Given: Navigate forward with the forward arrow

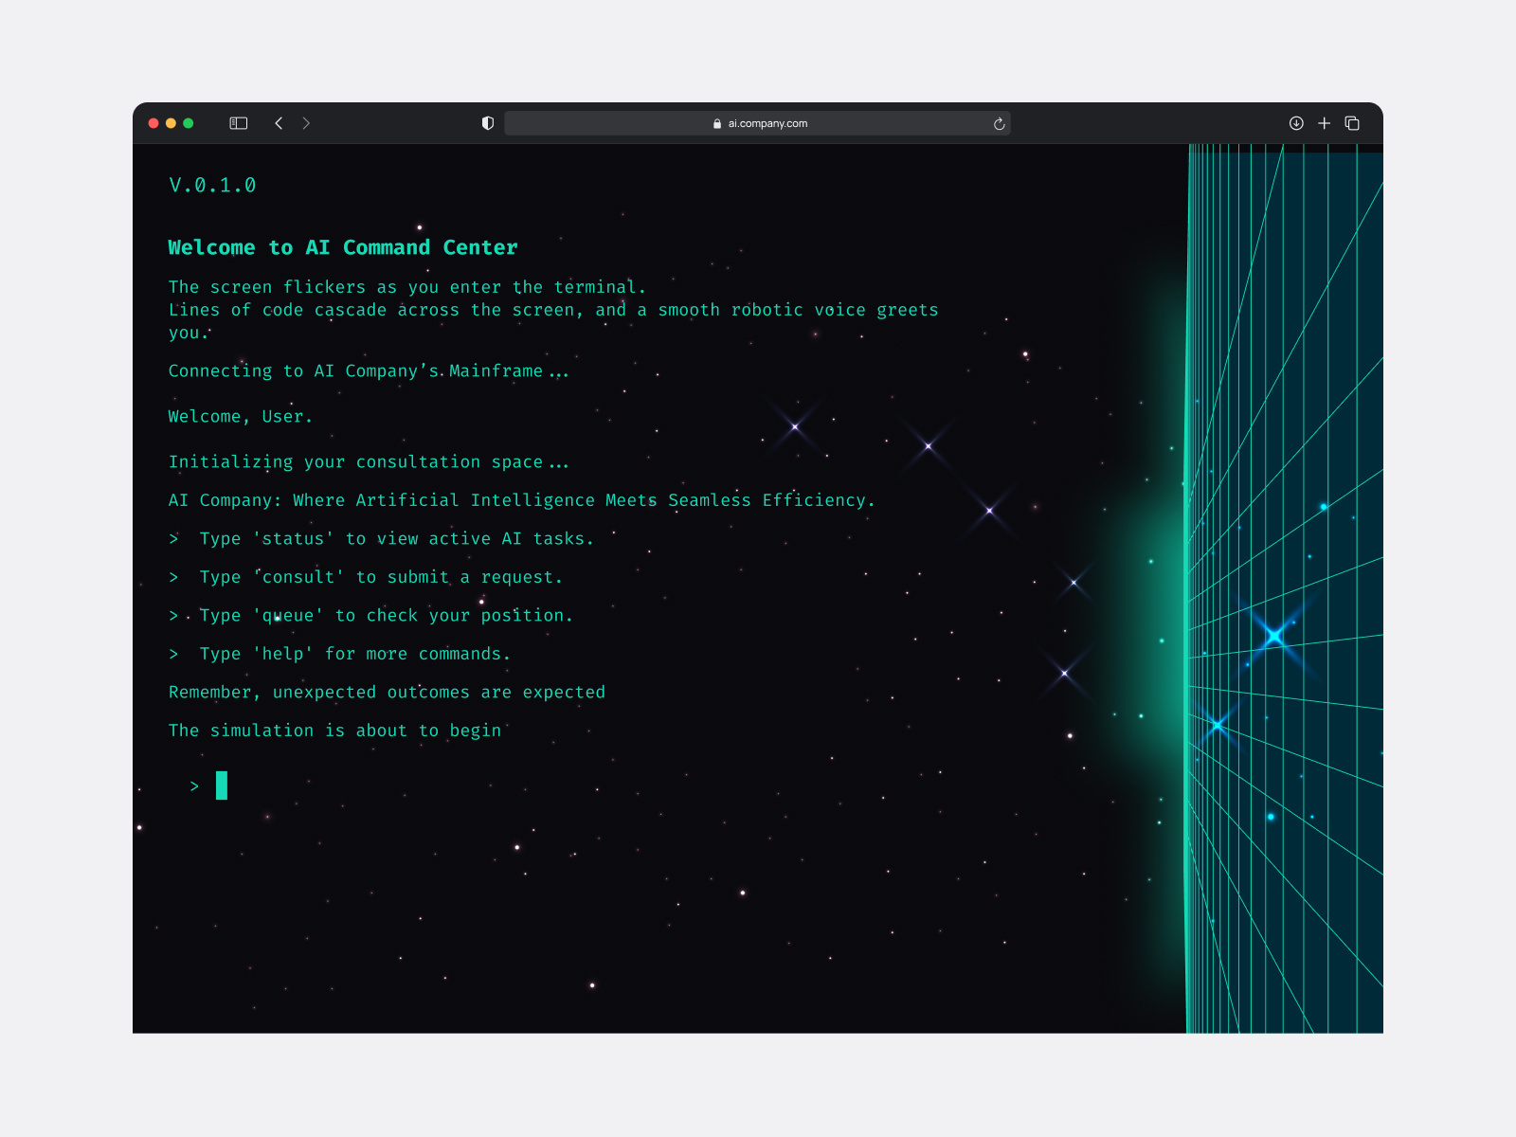Looking at the screenshot, I should click(306, 123).
